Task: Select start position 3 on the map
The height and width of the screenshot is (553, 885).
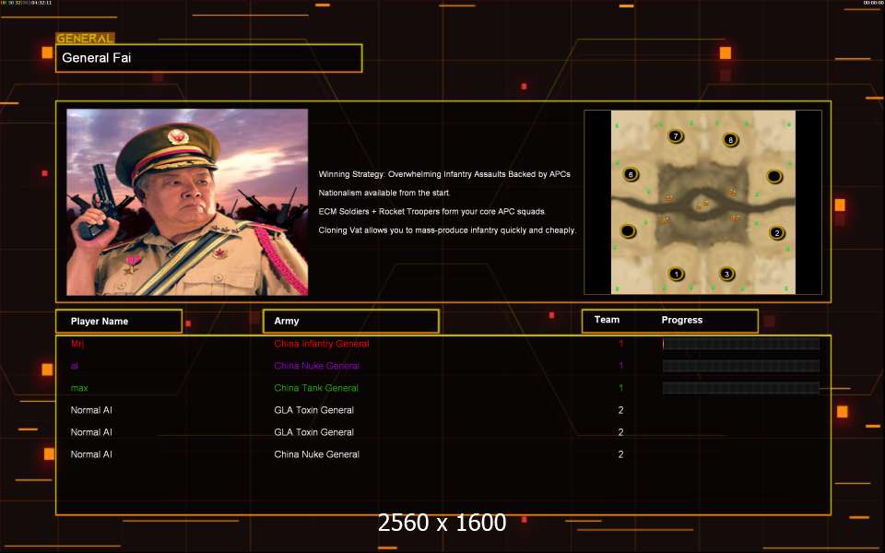Action: tap(726, 274)
